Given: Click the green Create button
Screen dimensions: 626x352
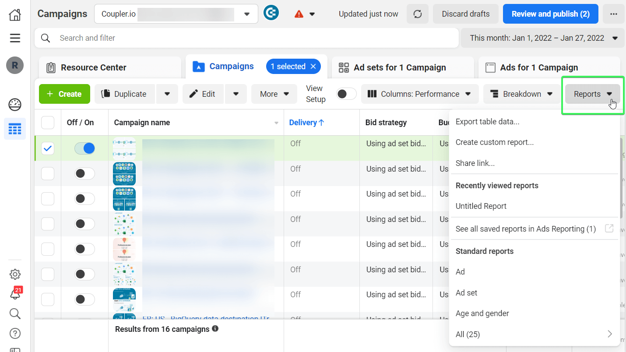Looking at the screenshot, I should pyautogui.click(x=64, y=94).
